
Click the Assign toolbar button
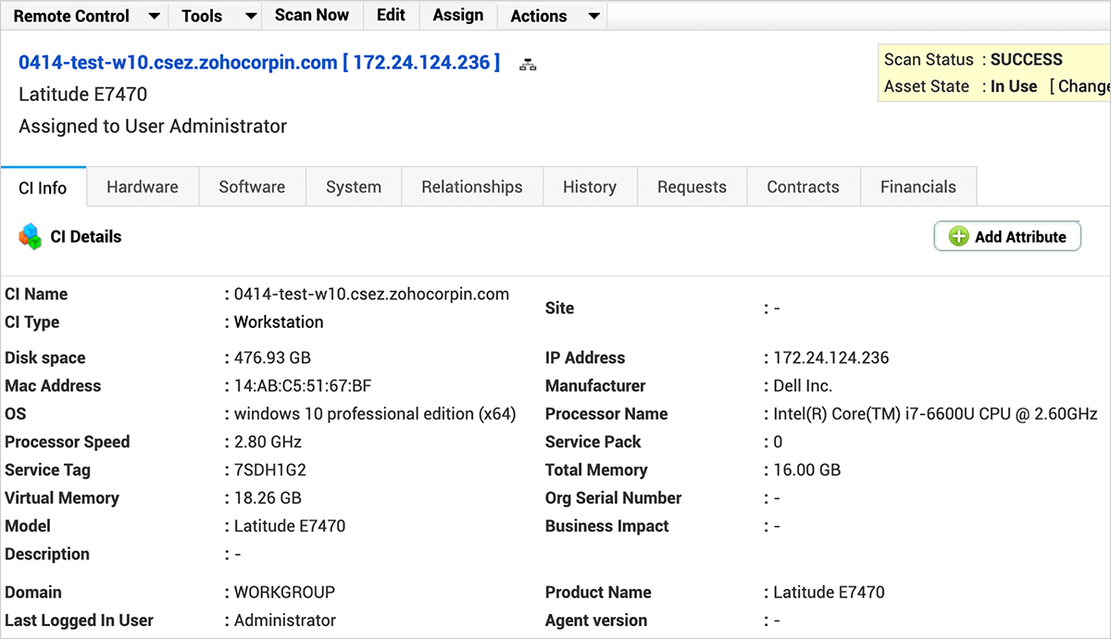click(458, 15)
